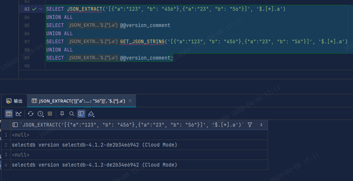The image size is (353, 181).
Task: Click the output console icon
Action: tap(9, 101)
